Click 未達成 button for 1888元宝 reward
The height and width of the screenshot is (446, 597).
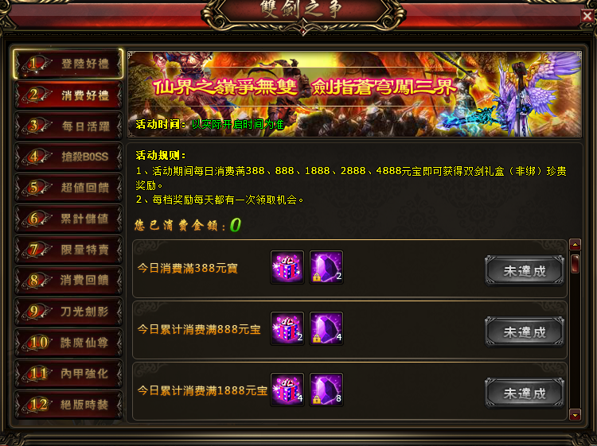[x=525, y=394]
